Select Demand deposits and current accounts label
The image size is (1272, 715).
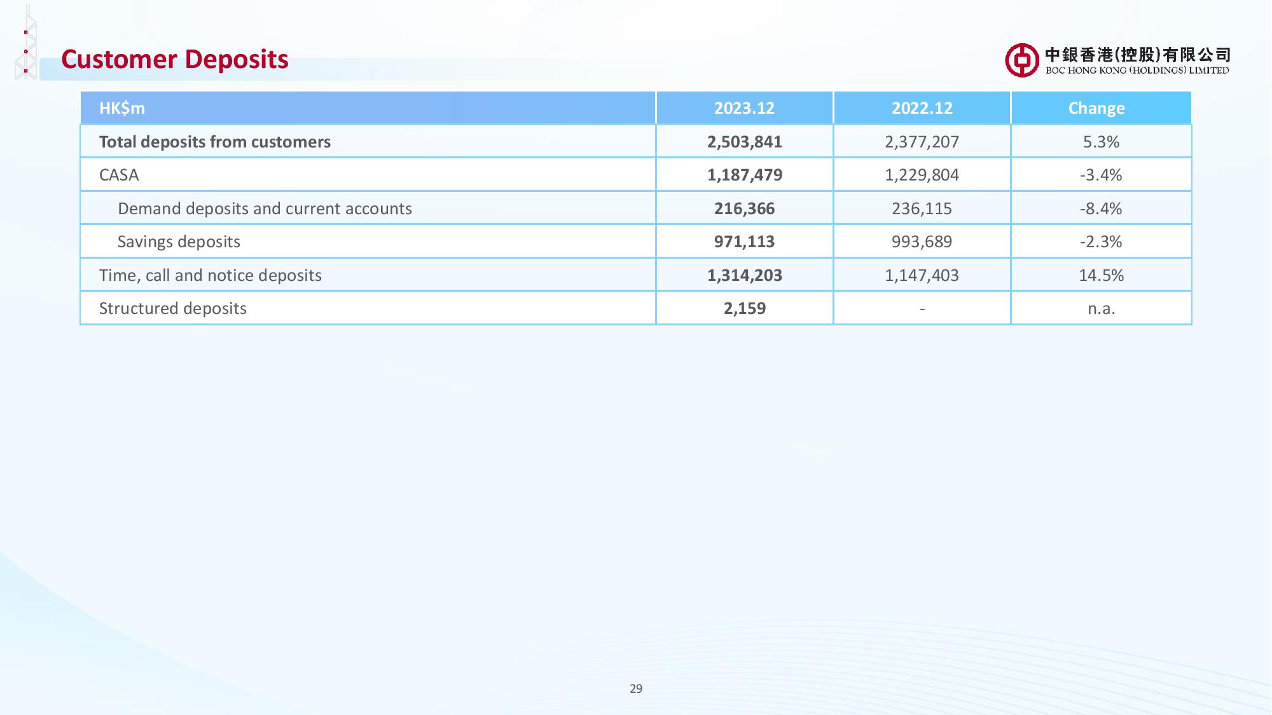click(265, 208)
